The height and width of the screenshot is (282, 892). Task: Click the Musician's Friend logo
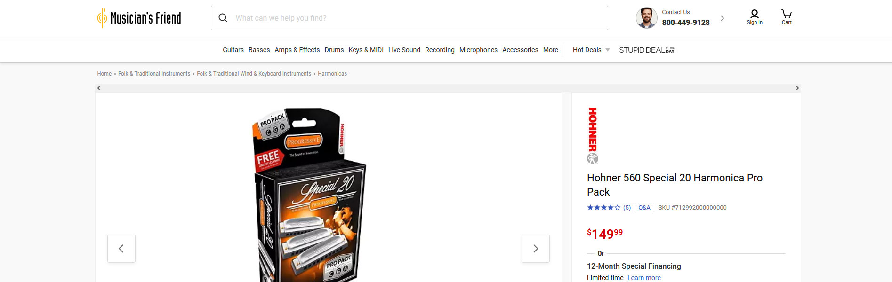coord(139,18)
